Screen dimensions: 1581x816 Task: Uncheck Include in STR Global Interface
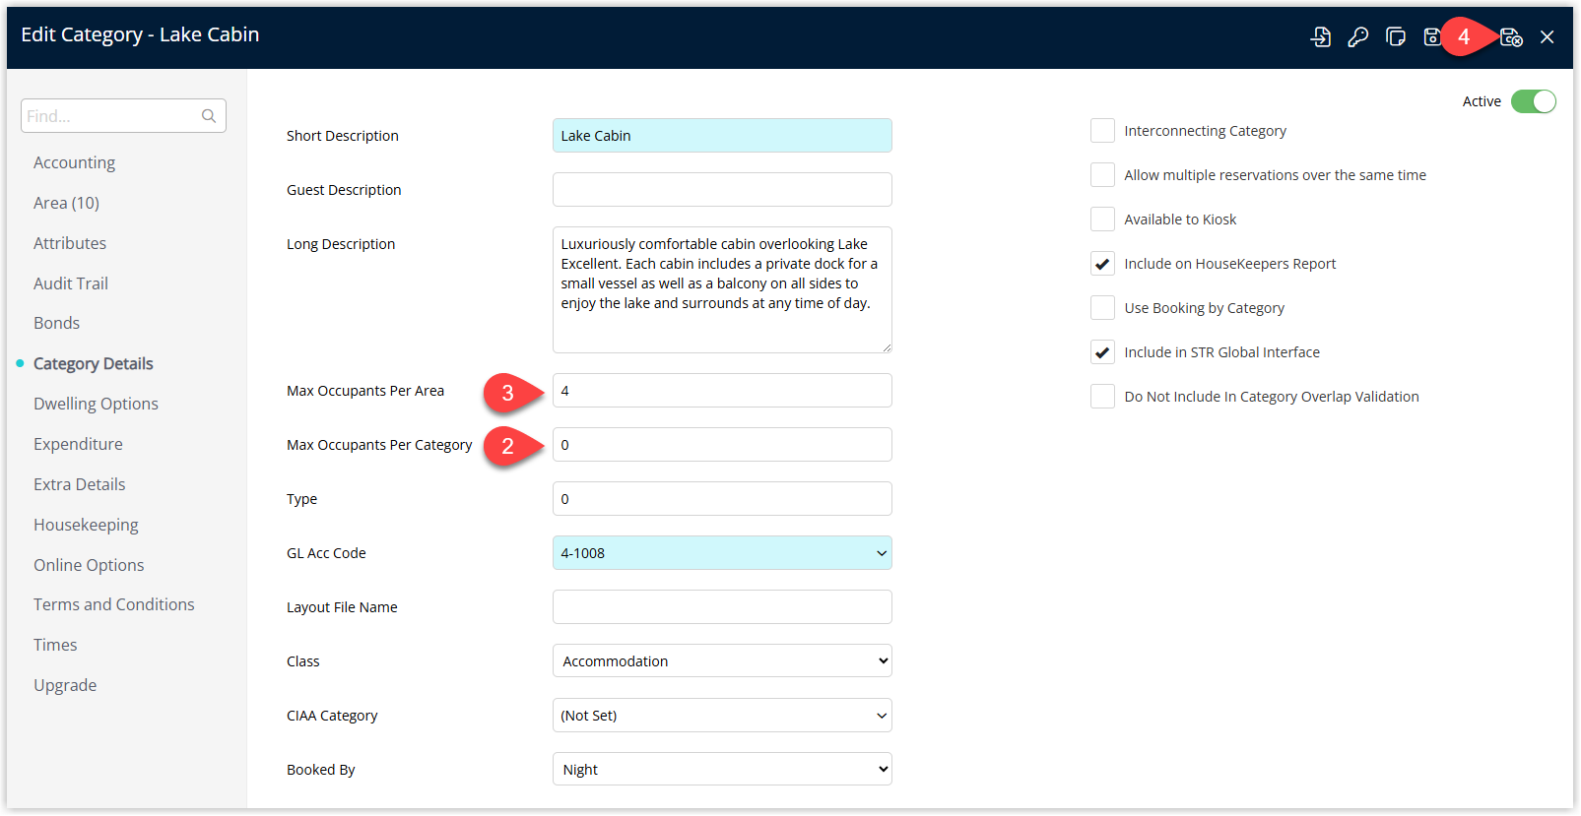point(1102,352)
